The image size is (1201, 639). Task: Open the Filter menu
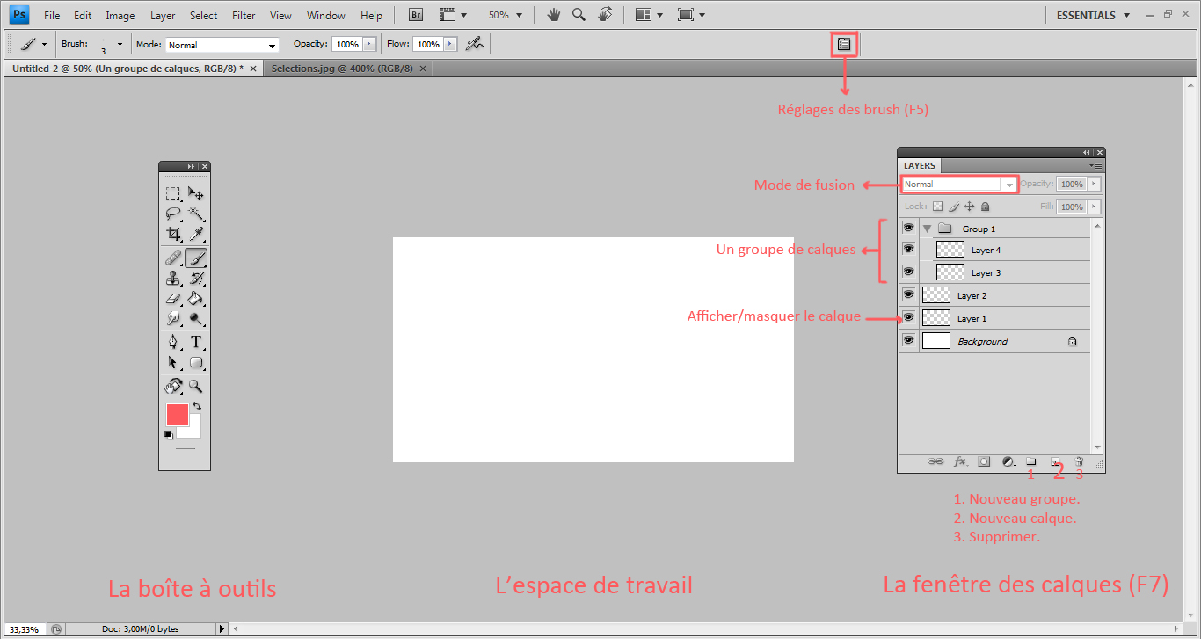[244, 15]
